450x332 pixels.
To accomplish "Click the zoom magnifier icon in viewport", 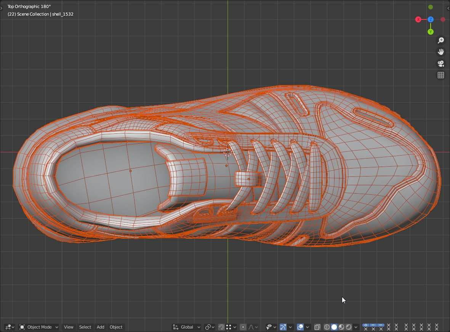I will pyautogui.click(x=441, y=40).
